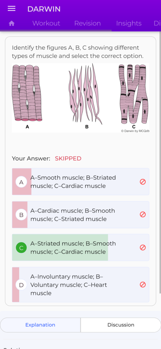Go to the home icon tab
Image resolution: width=161 pixels, height=349 pixels.
tap(12, 24)
